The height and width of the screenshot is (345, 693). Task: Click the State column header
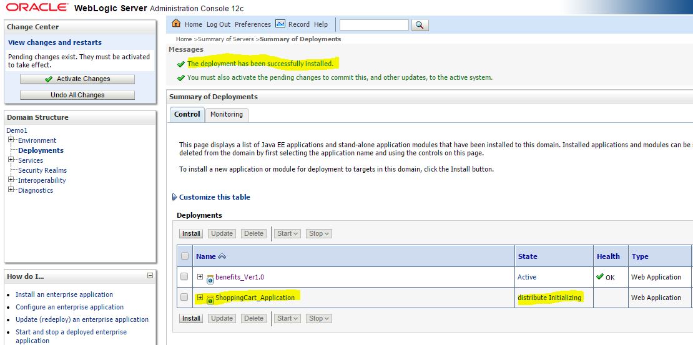tap(528, 256)
